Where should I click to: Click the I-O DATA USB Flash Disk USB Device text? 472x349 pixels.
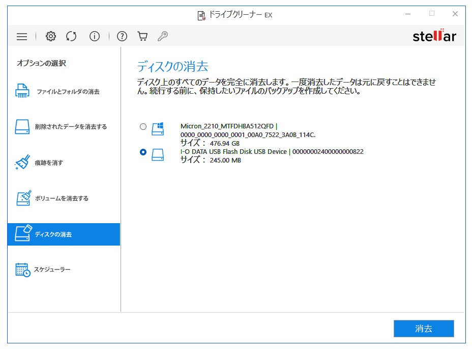233,152
